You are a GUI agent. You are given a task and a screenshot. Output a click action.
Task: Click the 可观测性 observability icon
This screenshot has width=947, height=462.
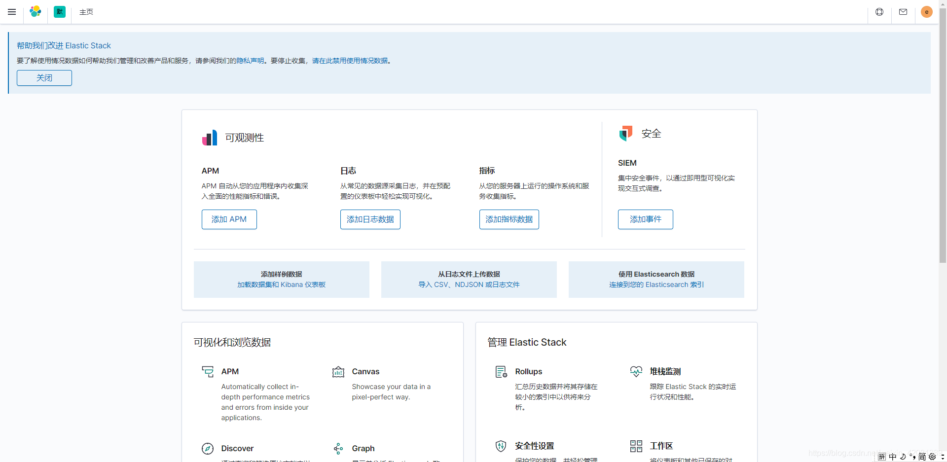pyautogui.click(x=210, y=138)
